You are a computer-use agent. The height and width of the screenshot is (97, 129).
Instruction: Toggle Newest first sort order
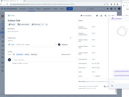tap(66, 54)
